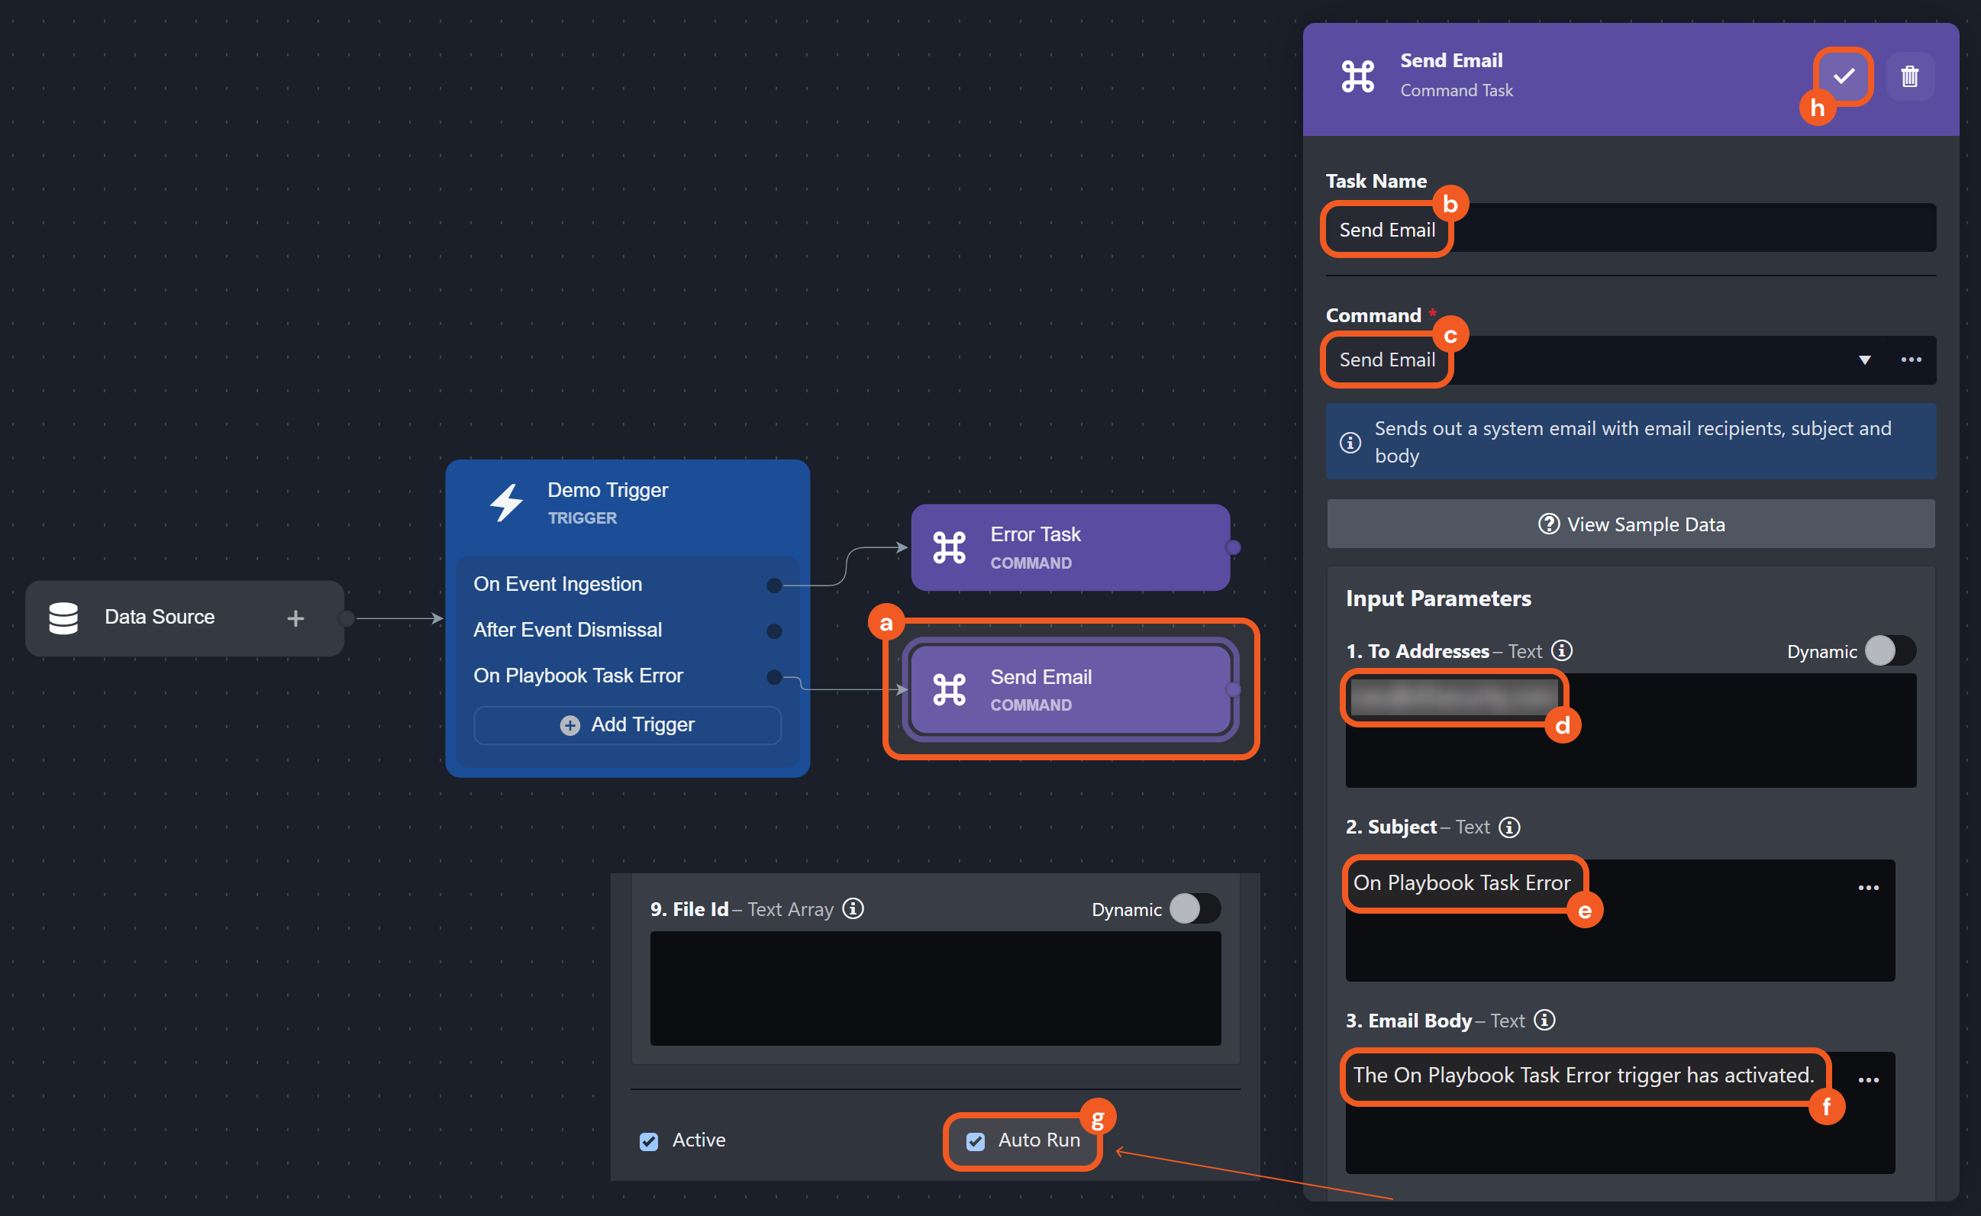Toggle Dynamic switch for To Addresses

pos(1889,650)
